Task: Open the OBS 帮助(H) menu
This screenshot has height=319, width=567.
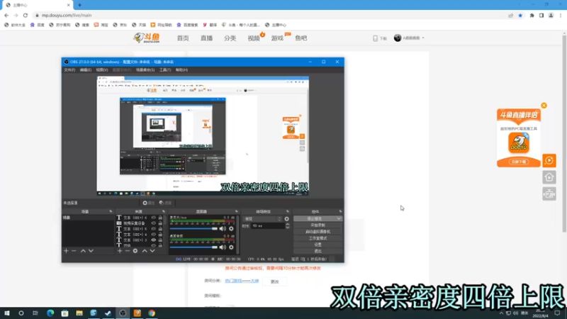Action: [x=181, y=69]
